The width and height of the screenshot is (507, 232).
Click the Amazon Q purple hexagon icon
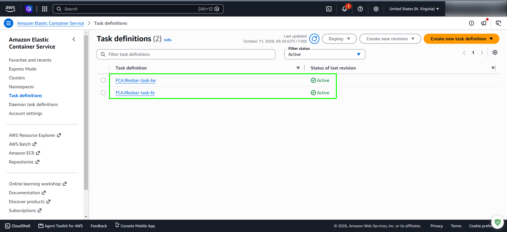tap(29, 9)
